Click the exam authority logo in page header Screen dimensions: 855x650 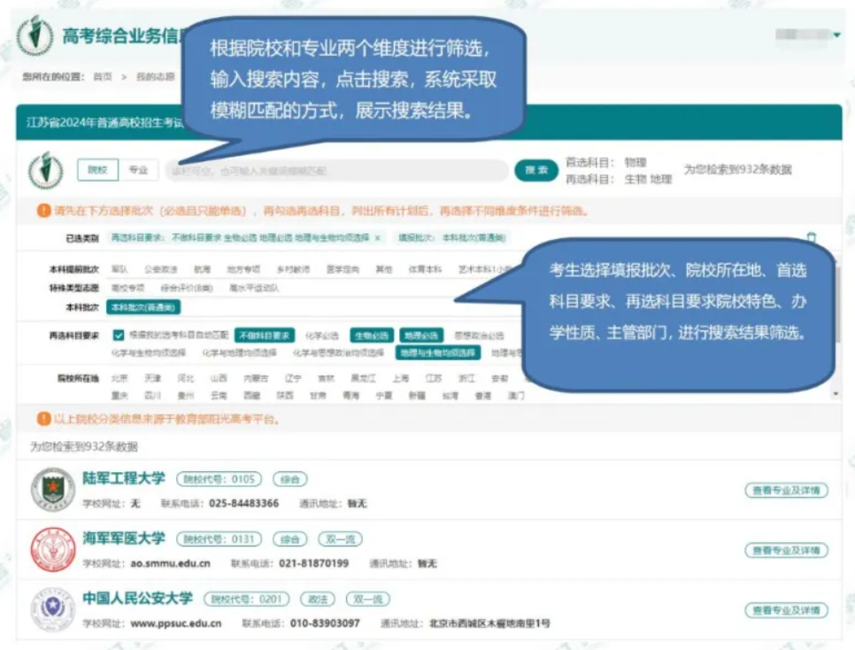(35, 36)
